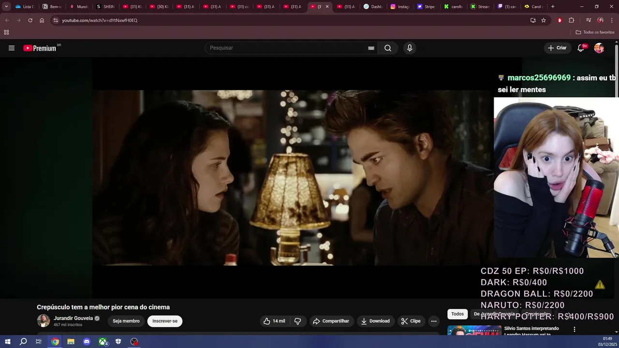The height and width of the screenshot is (348, 619).
Task: Create a Clipe from the video
Action: [x=411, y=321]
